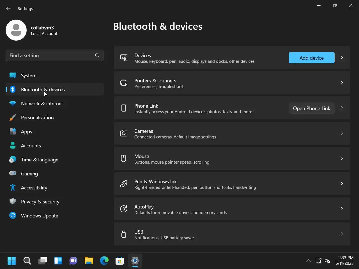Screen dimensions: 359x269
Task: Click the collabvm3 Local Account name
Action: click(44, 30)
